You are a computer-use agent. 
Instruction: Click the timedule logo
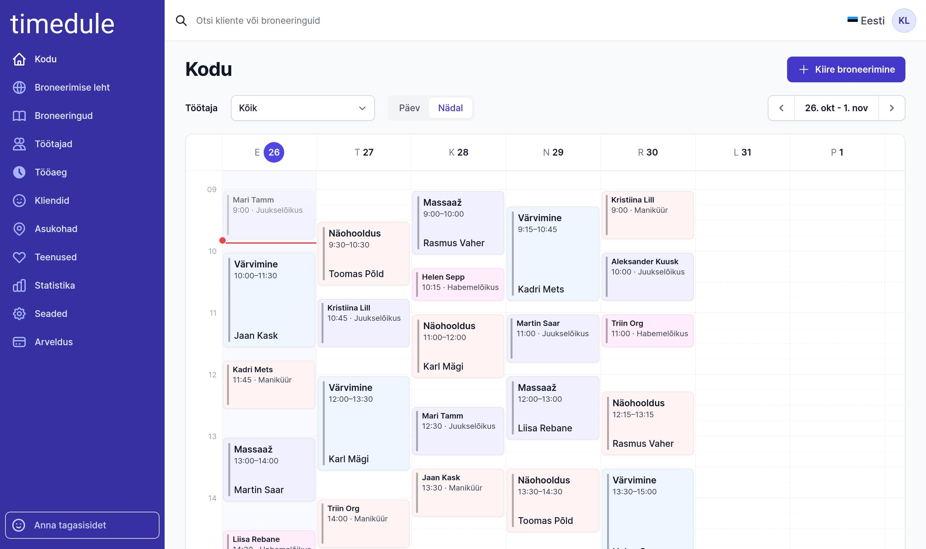tap(62, 24)
